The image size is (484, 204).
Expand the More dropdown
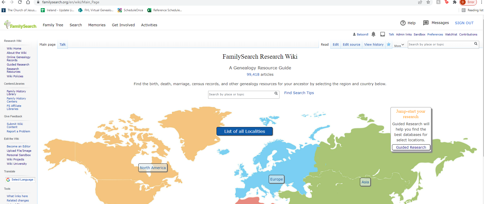tap(399, 45)
